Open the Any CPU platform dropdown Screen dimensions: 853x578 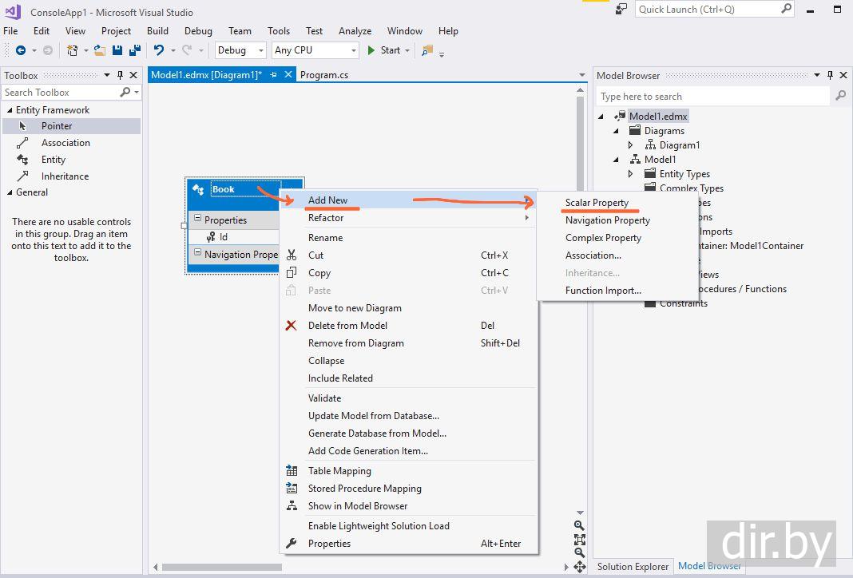[x=315, y=50]
